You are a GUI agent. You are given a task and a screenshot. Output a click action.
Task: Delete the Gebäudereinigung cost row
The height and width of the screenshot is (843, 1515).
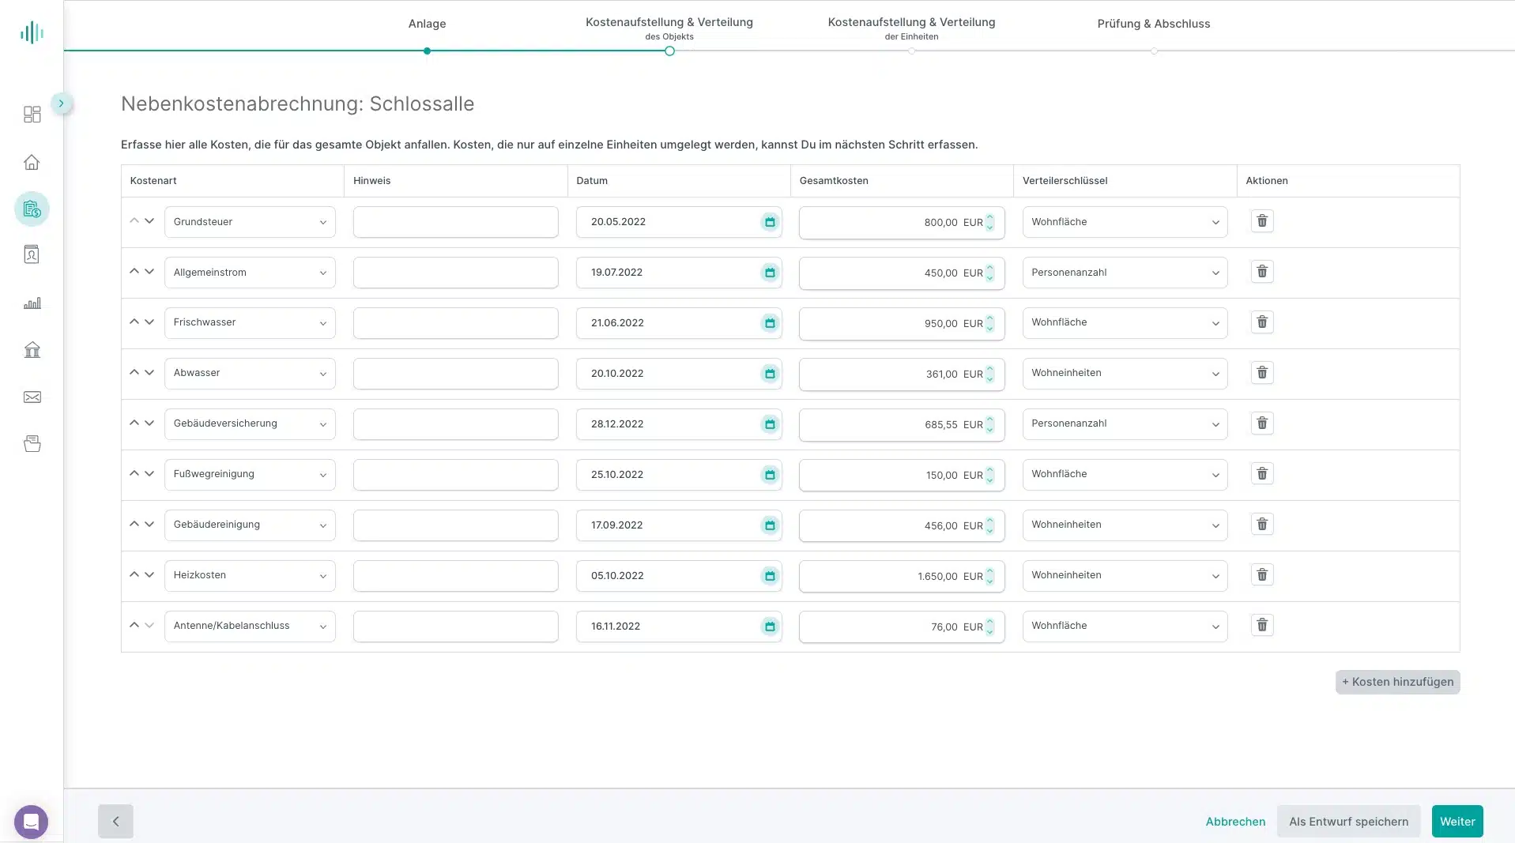1262,525
